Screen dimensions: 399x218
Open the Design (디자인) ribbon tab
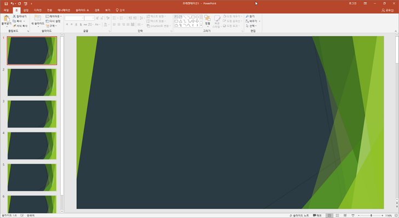pyautogui.click(x=38, y=10)
